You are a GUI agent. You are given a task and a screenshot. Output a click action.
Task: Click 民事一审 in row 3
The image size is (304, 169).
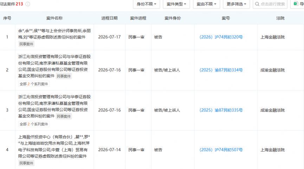tap(136, 110)
